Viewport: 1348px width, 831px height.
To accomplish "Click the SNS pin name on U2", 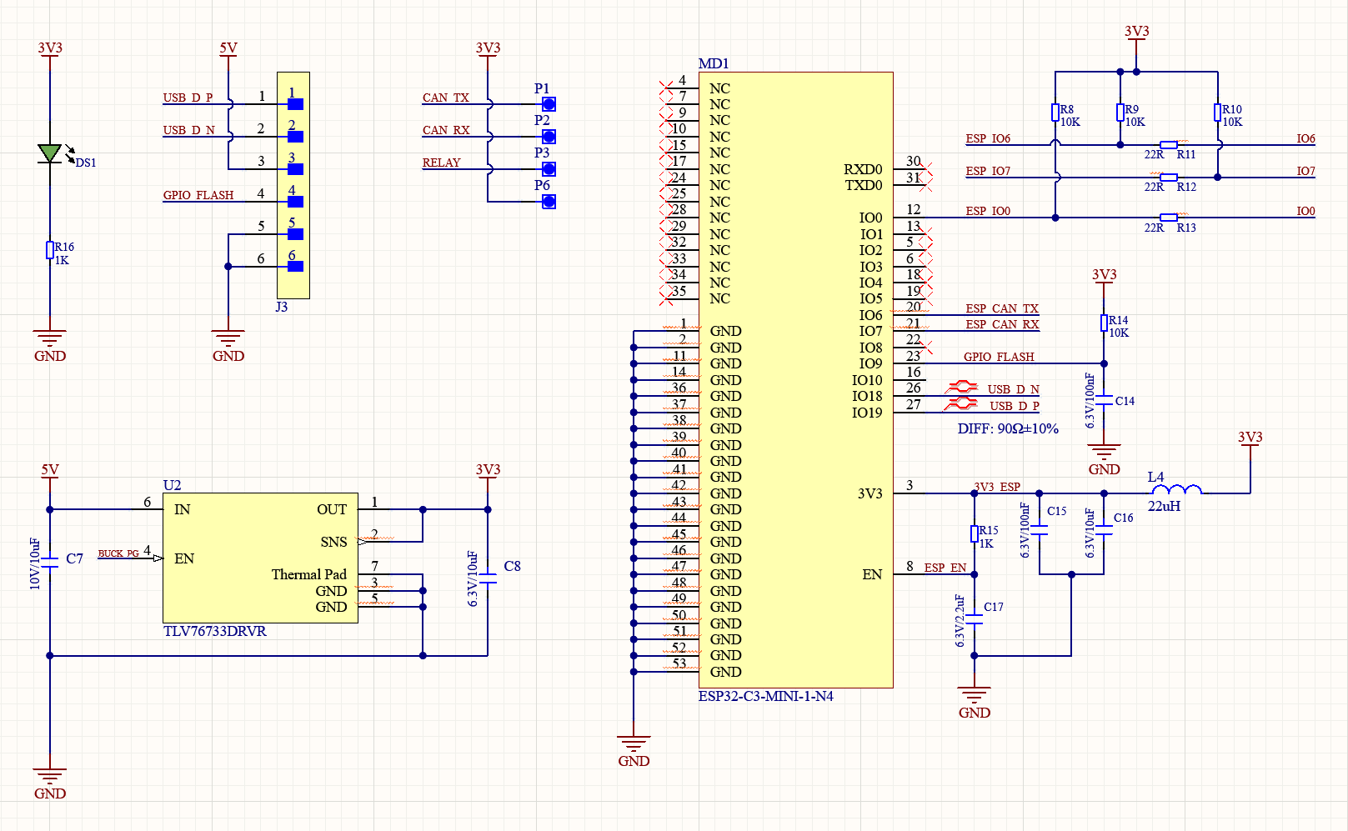I will 333,542.
